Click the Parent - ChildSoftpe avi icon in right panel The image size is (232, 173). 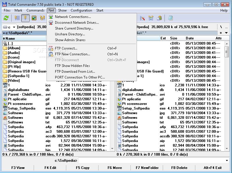point(119,94)
